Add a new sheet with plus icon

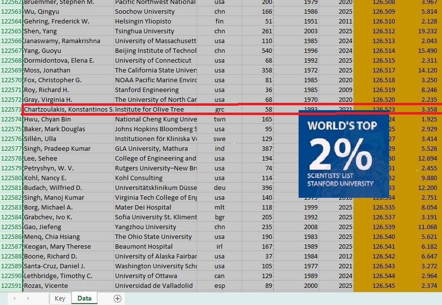click(117, 299)
